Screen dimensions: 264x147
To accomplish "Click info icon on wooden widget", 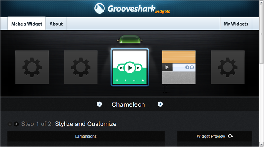I will pos(187,67).
